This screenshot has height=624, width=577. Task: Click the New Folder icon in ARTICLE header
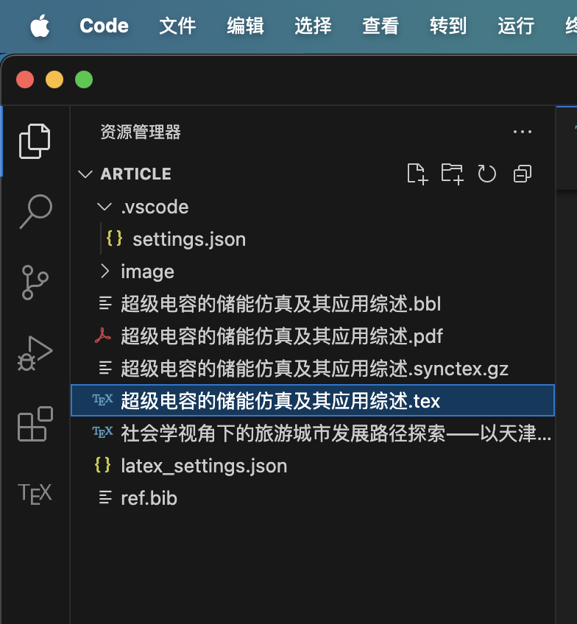pos(453,174)
